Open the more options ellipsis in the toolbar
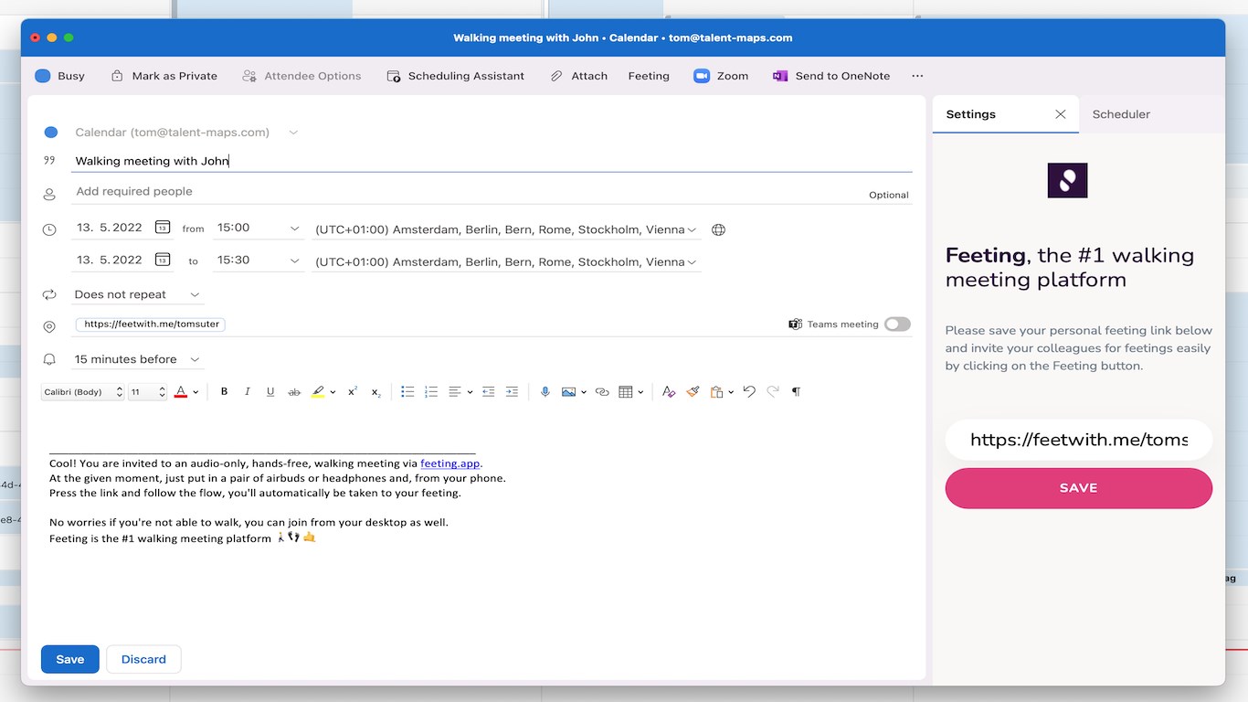The width and height of the screenshot is (1248, 702). pyautogui.click(x=917, y=76)
